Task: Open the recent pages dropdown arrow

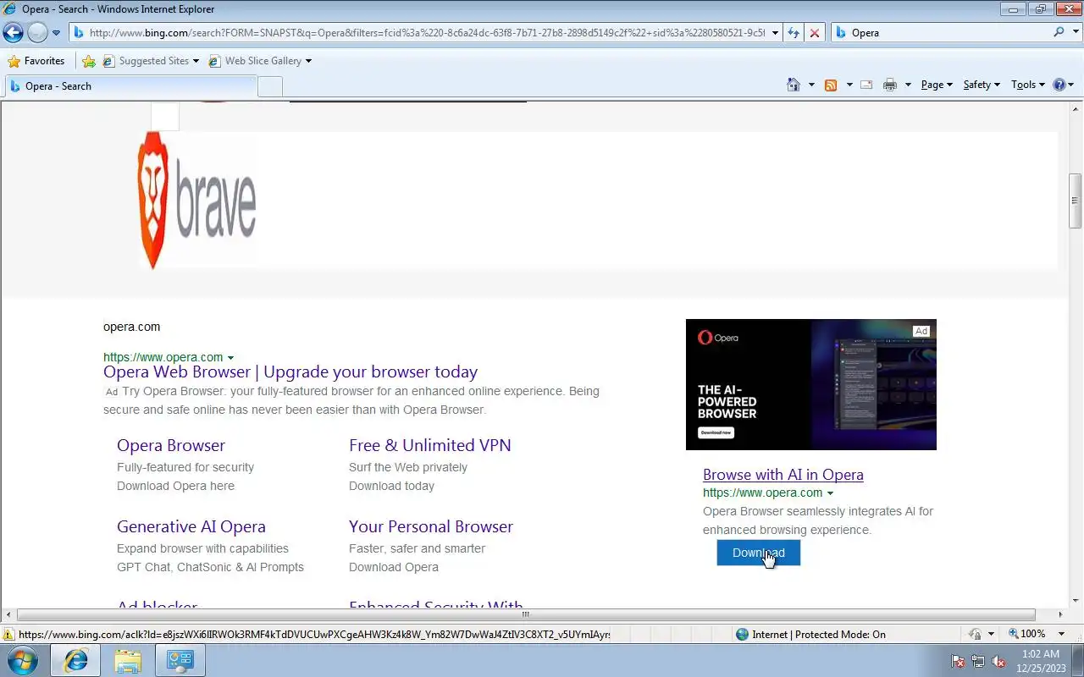Action: [x=57, y=33]
